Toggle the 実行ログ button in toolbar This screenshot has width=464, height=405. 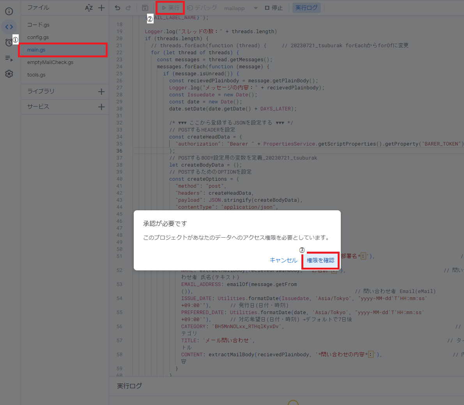tap(306, 8)
